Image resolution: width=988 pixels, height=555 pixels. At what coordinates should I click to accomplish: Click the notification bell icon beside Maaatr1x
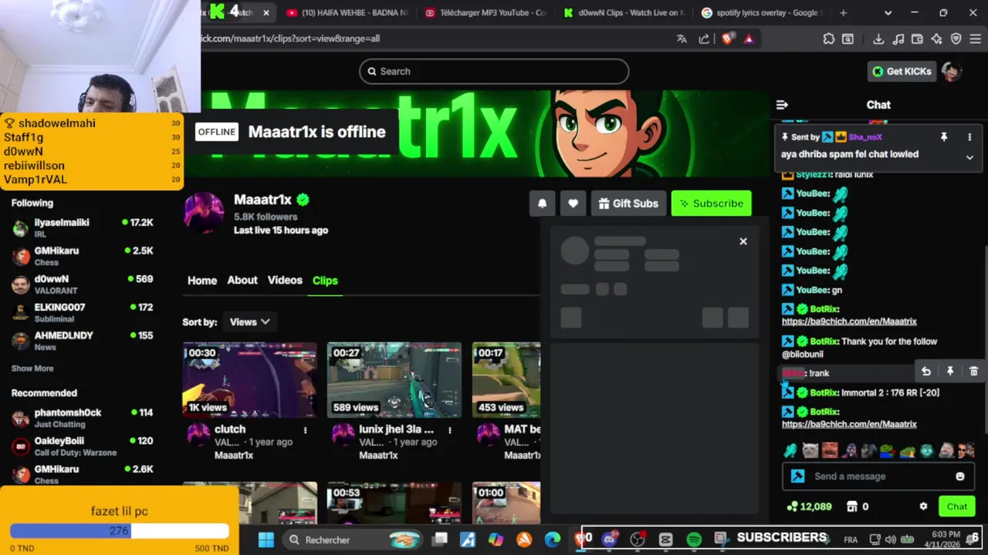click(542, 203)
